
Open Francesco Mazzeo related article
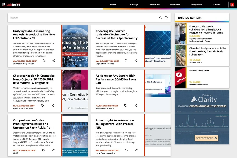[x=206, y=29]
